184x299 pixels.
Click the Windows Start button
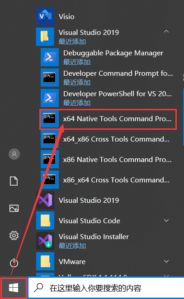pos(14,288)
